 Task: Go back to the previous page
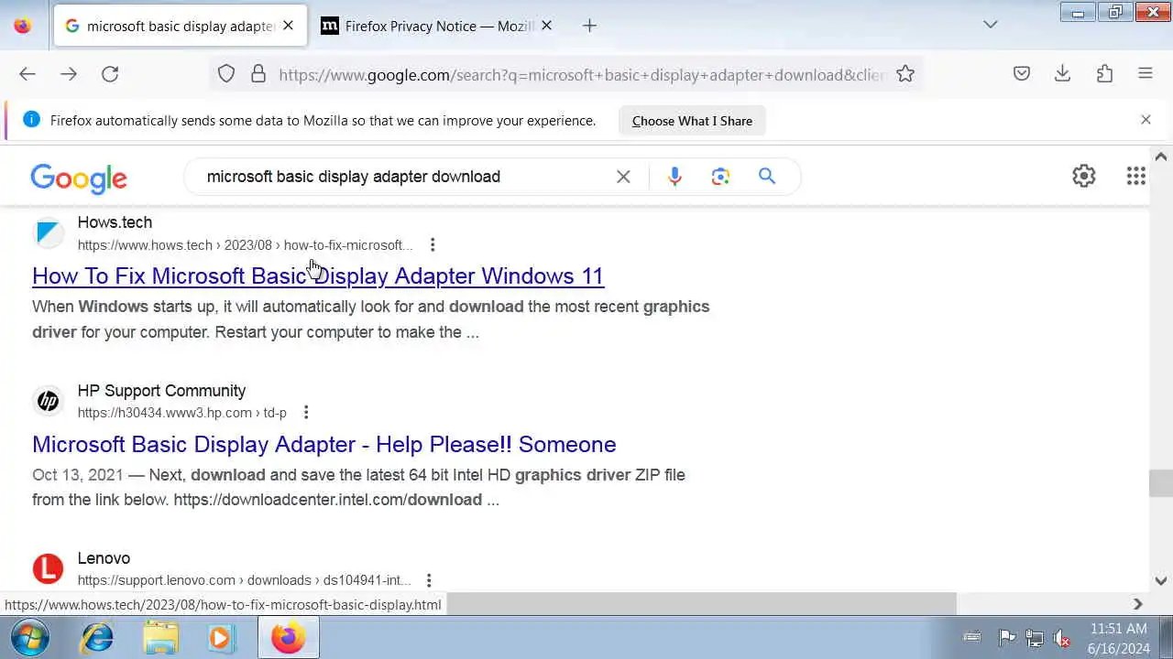[x=27, y=74]
